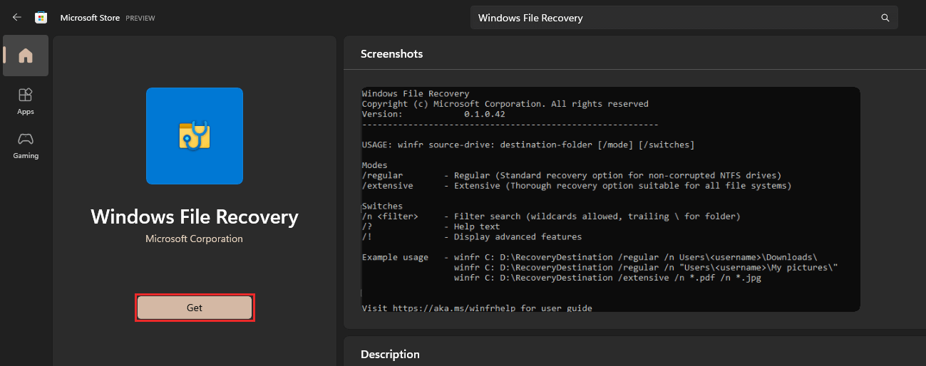The image size is (926, 366).
Task: Open the command prompt screenshot thumbnail
Action: point(610,199)
